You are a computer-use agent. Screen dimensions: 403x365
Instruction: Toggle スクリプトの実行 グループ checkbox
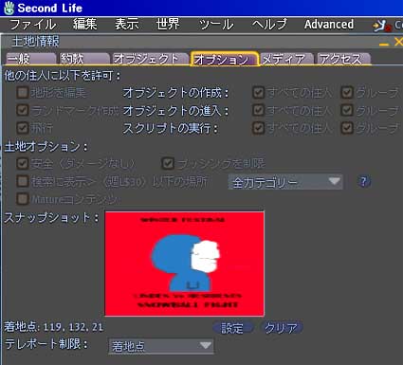[x=347, y=128]
